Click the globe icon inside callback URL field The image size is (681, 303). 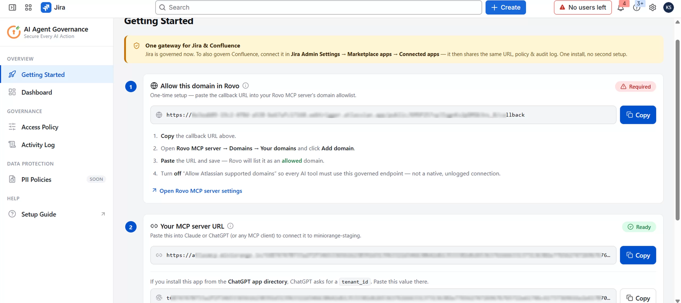tap(159, 115)
